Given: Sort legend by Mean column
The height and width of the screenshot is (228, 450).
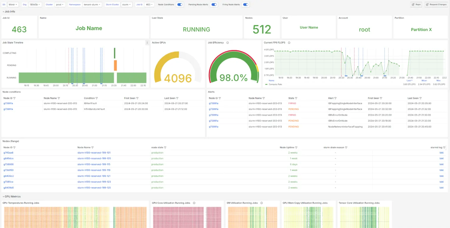Looking at the screenshot, I should point(424,81).
